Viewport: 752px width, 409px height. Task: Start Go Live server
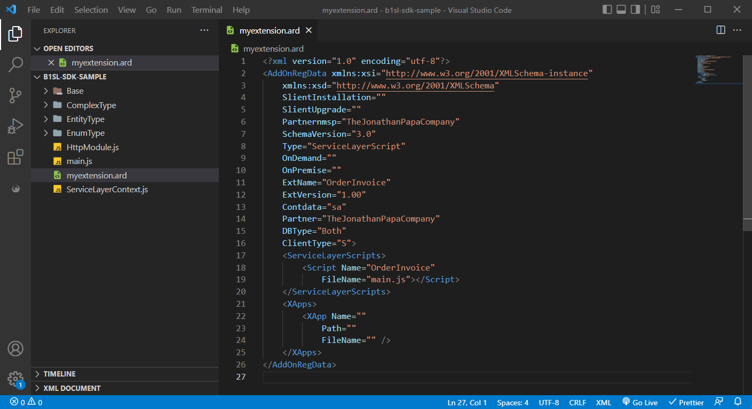640,403
